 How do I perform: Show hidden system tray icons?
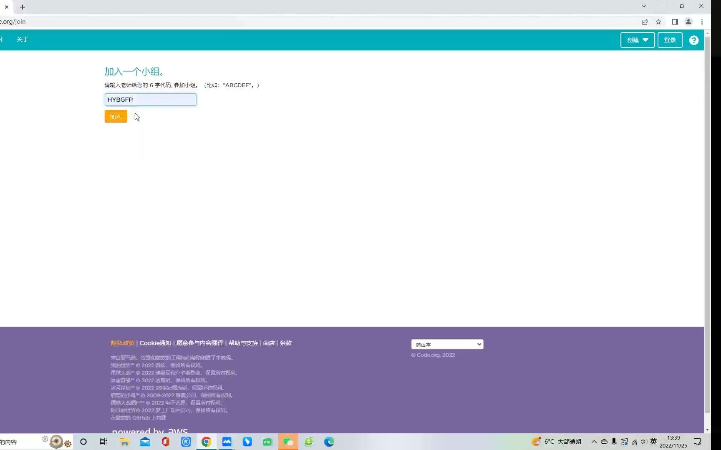click(594, 442)
